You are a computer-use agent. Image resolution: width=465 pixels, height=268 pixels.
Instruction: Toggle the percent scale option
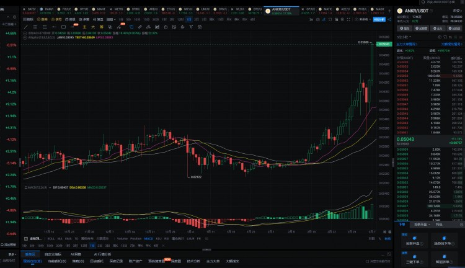click(x=380, y=239)
